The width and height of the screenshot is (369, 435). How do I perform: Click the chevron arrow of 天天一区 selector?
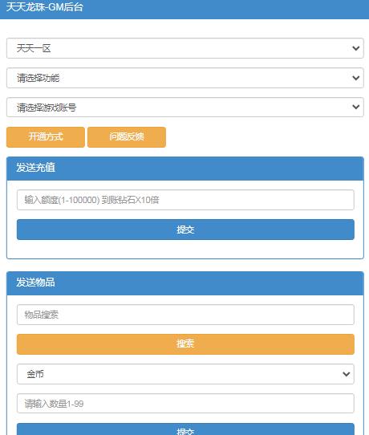(x=355, y=48)
